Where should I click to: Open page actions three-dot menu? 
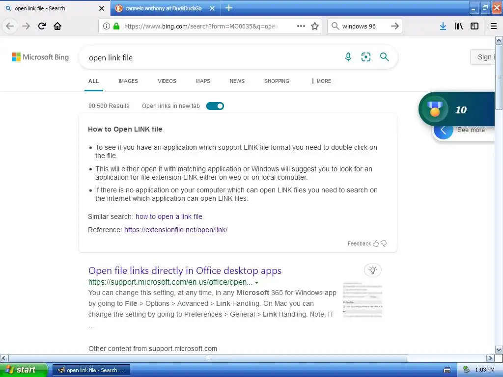[301, 27]
